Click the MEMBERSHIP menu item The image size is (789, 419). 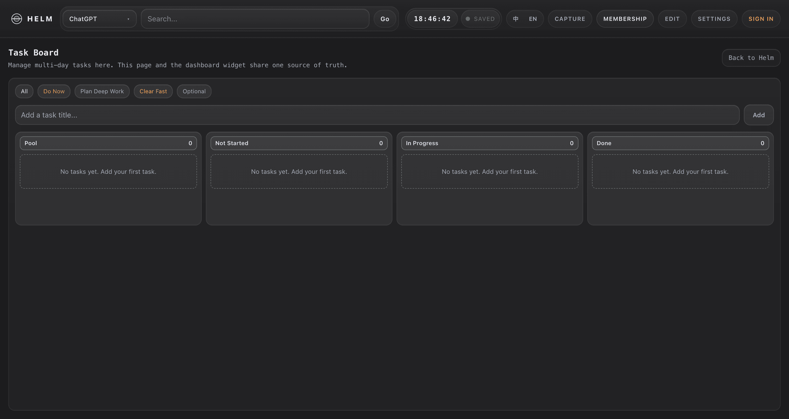coord(625,19)
